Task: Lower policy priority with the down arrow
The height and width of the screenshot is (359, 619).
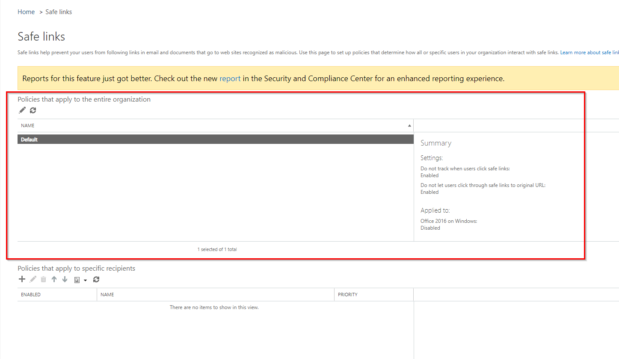Action: 65,279
